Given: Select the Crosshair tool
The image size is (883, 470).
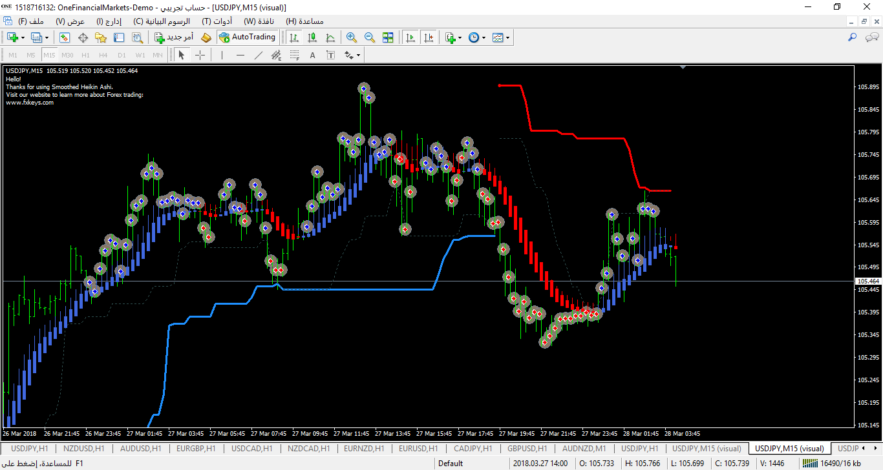Looking at the screenshot, I should [200, 55].
